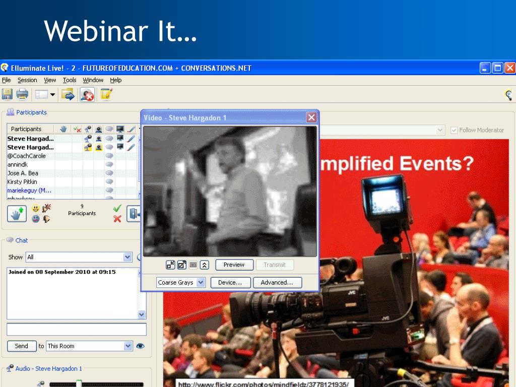Open the Session menu
This screenshot has width=516, height=387.
pyautogui.click(x=27, y=80)
